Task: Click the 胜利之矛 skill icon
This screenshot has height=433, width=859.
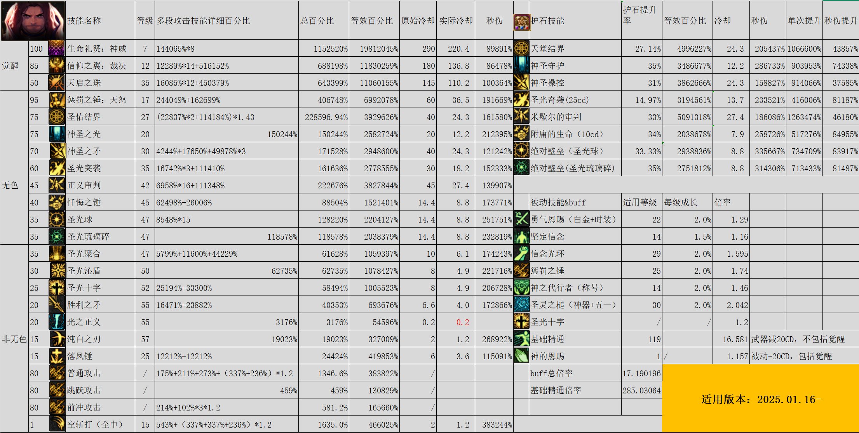Action: pos(57,305)
